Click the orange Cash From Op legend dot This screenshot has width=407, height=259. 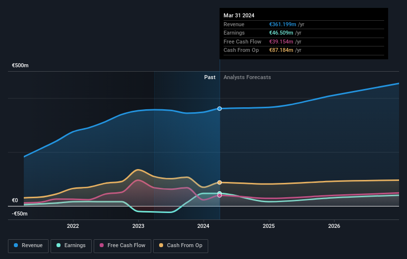coord(161,245)
